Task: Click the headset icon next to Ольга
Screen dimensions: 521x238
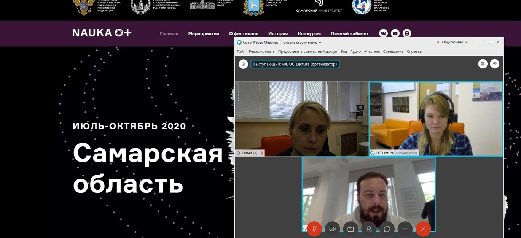Action: (238, 153)
